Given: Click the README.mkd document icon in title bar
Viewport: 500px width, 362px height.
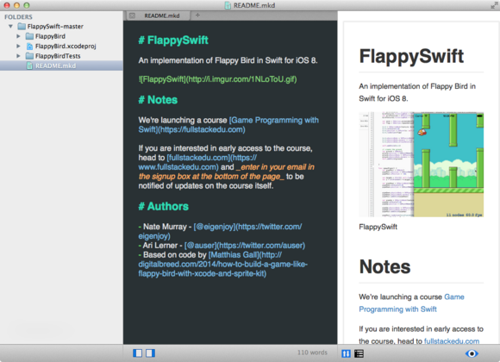Looking at the screenshot, I should point(228,5).
